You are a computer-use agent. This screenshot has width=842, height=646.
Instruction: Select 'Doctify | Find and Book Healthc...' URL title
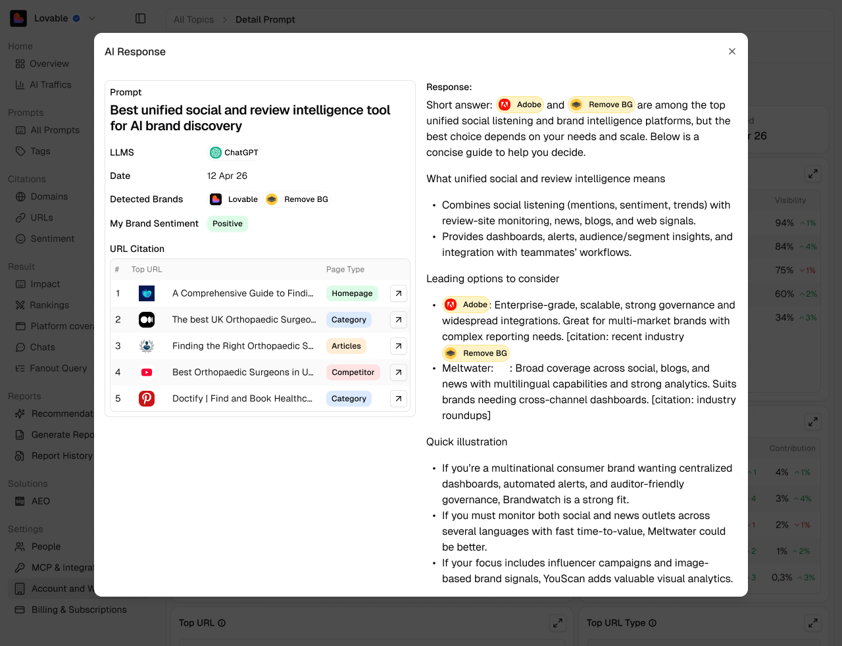pos(242,399)
